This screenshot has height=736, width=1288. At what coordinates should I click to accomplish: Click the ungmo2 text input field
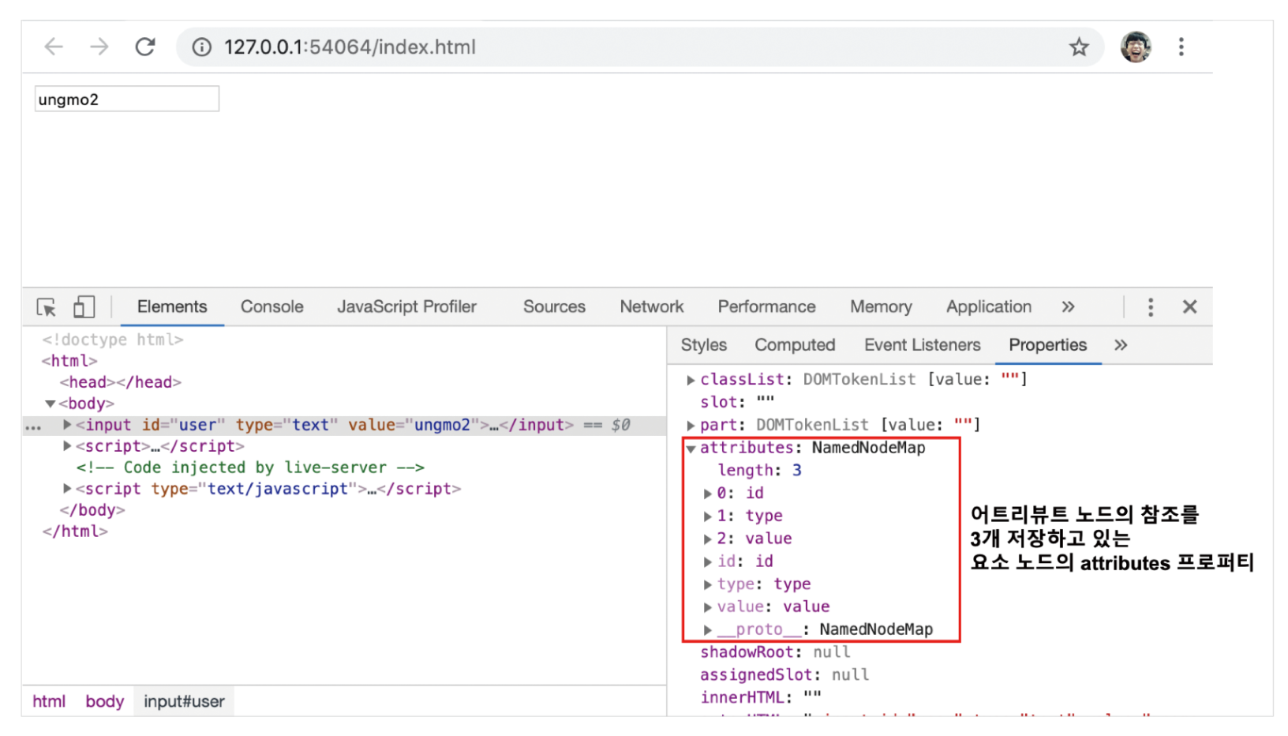click(126, 100)
